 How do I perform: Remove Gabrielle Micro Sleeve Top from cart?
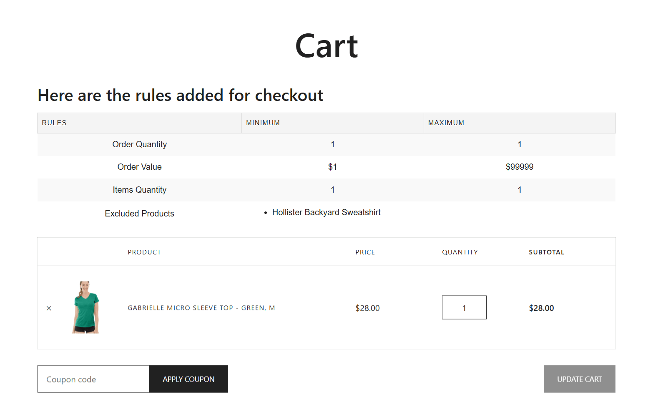pos(49,308)
